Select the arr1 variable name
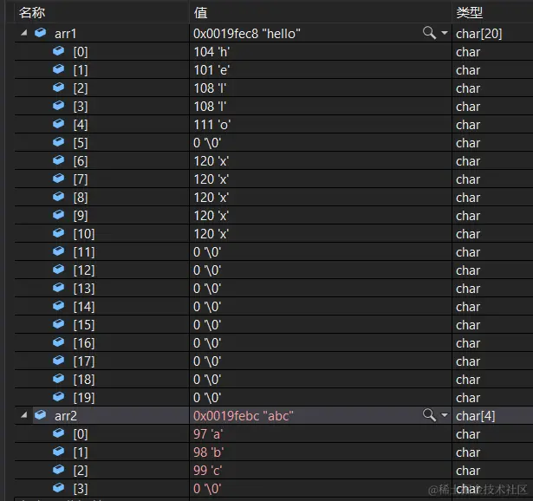533x501 pixels. pos(66,34)
